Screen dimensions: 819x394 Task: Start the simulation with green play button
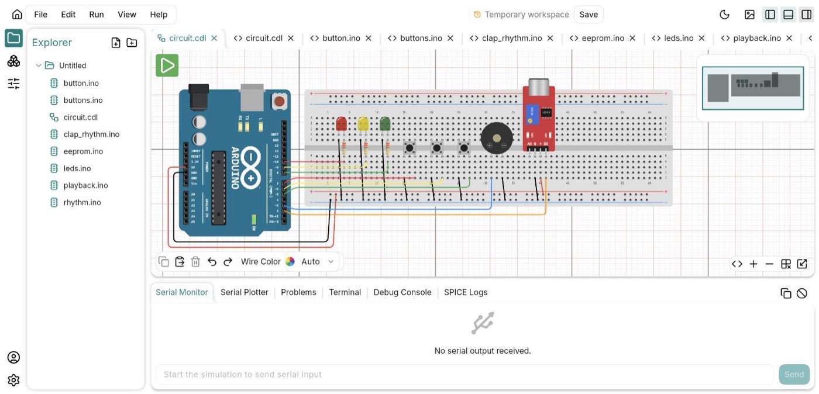pyautogui.click(x=167, y=65)
